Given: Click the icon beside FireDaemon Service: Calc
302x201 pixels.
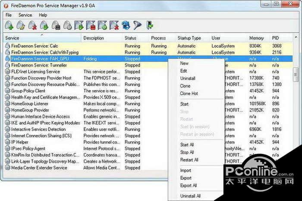Looking at the screenshot, I should click(7, 46).
